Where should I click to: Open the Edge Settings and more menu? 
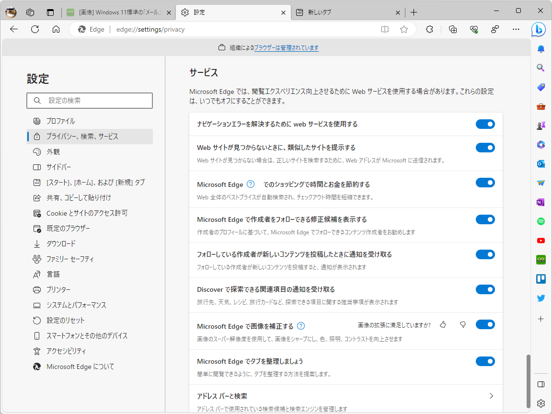(x=516, y=29)
